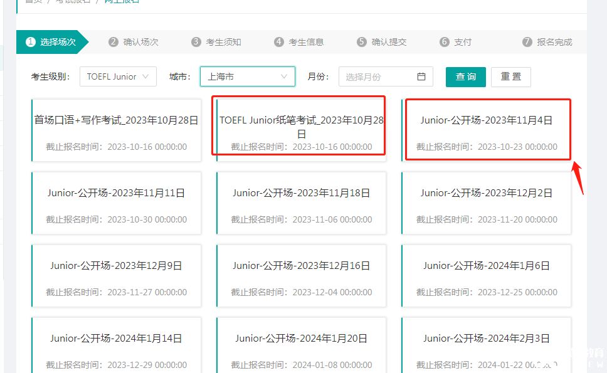Click deadline text 2023-10-23 00:00:00
The width and height of the screenshot is (607, 373).
[x=517, y=147]
